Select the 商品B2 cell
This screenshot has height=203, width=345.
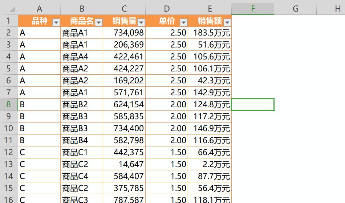click(82, 104)
